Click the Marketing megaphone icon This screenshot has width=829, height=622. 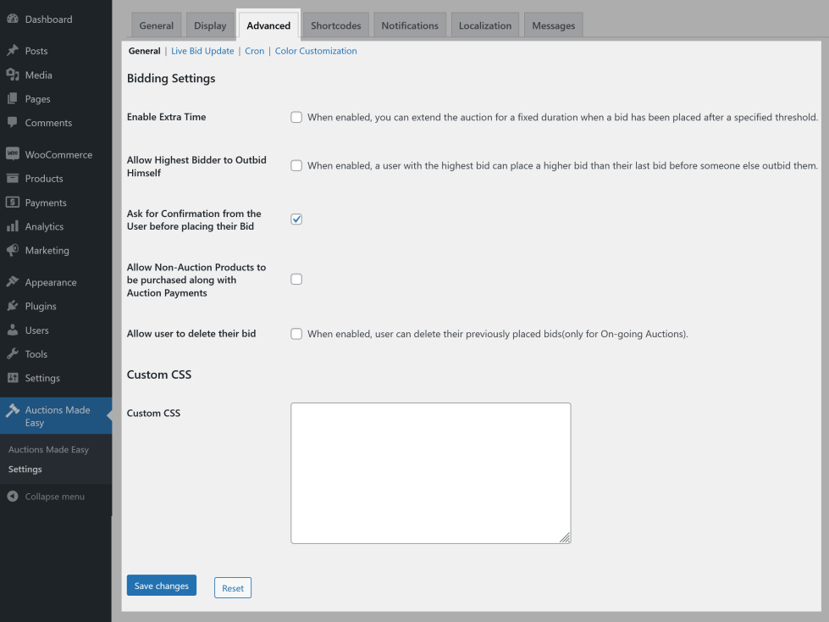tap(13, 250)
